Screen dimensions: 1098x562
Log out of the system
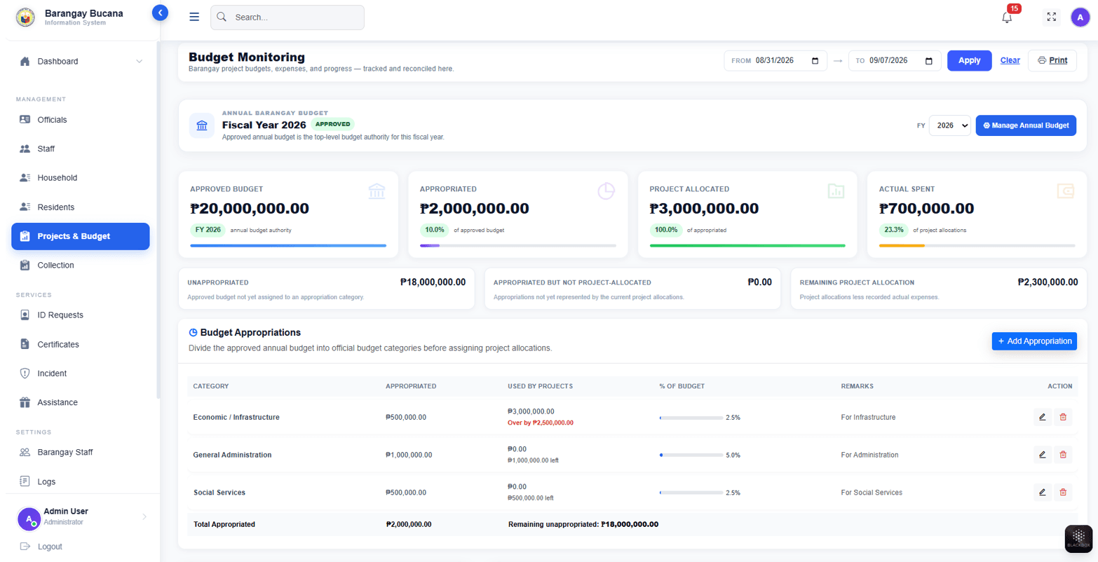42,547
